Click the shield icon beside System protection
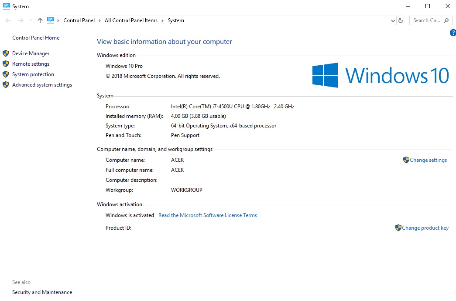 click(x=6, y=74)
